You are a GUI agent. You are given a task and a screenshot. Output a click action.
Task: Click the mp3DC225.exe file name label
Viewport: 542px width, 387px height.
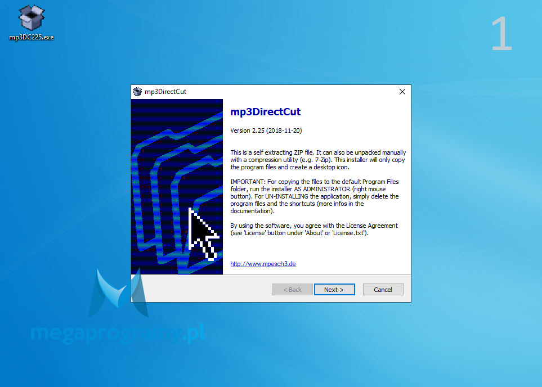pos(32,37)
